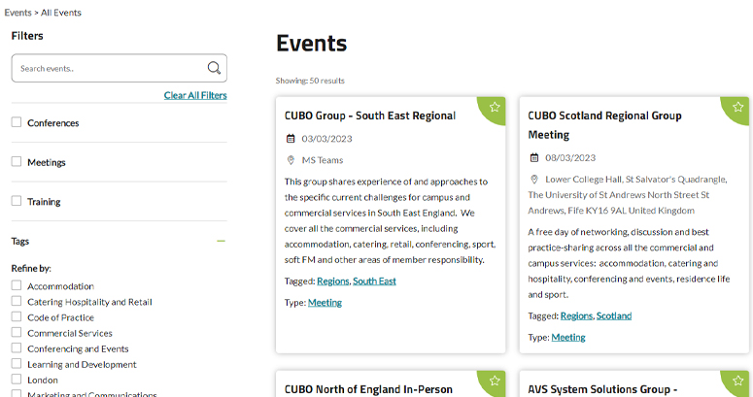Image resolution: width=753 pixels, height=397 pixels.
Task: Go to Events breadcrumb
Action: tap(17, 13)
